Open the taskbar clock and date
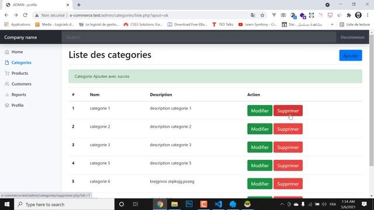 pos(348,204)
